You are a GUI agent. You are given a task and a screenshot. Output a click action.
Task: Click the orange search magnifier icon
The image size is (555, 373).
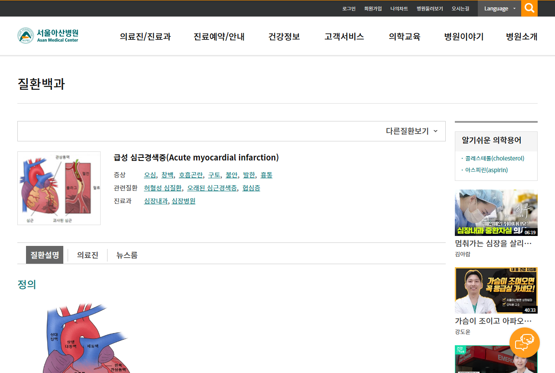tap(529, 8)
